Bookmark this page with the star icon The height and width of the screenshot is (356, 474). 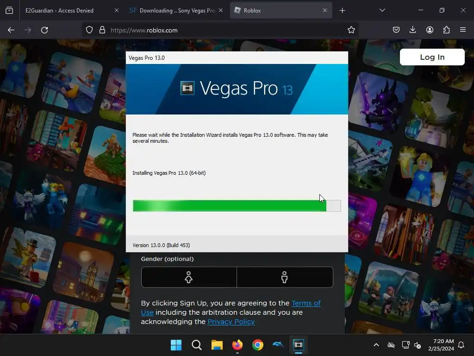coord(351,30)
